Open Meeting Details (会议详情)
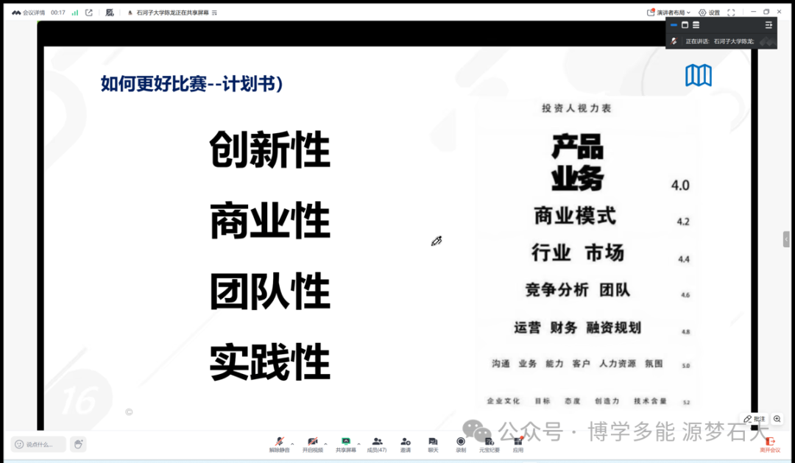795x463 pixels. [x=29, y=13]
